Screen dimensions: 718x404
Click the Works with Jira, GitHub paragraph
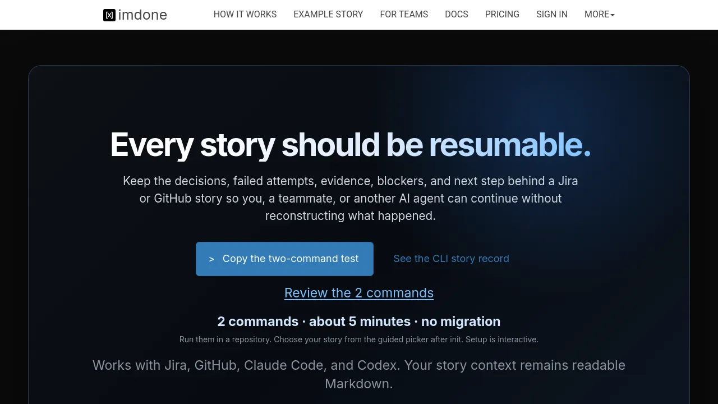(x=359, y=374)
